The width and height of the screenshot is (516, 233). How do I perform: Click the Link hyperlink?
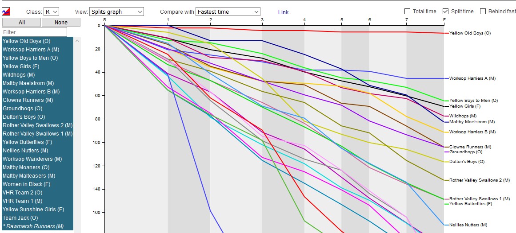283,12
